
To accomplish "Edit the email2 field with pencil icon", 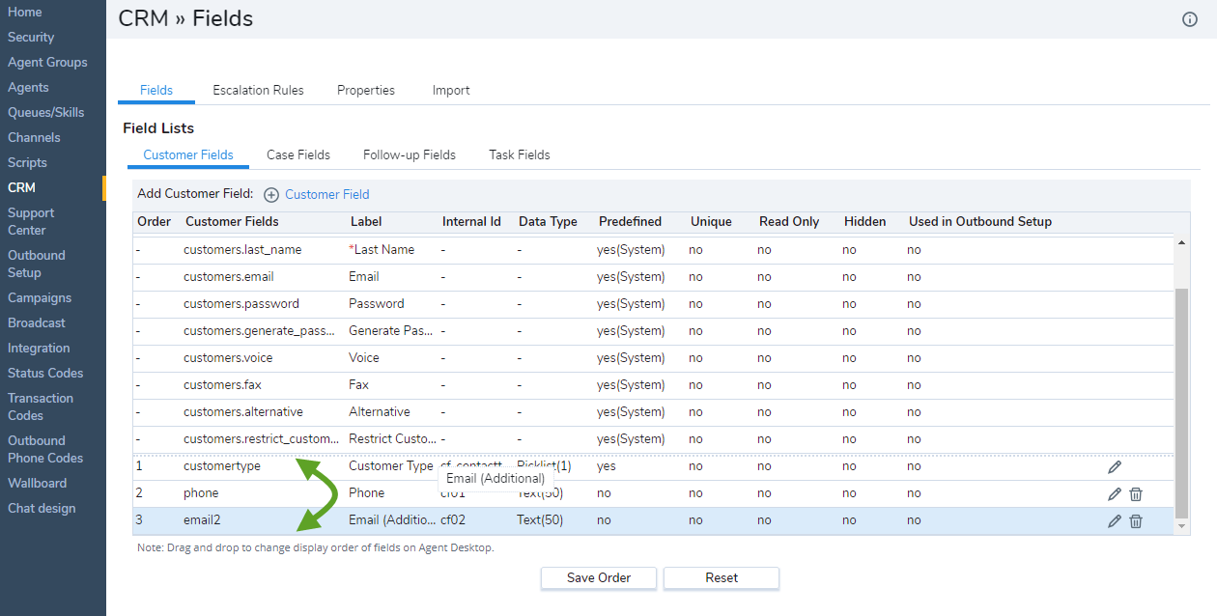I will (x=1115, y=520).
